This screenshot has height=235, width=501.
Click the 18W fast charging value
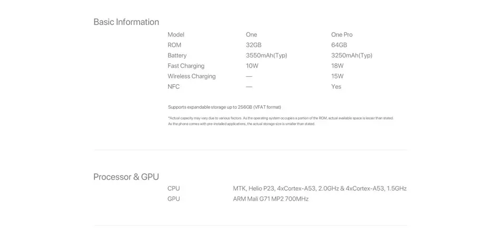[337, 66]
